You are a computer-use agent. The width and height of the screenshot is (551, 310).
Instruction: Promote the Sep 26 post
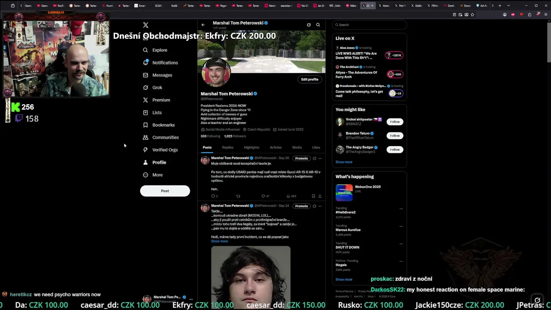click(301, 158)
